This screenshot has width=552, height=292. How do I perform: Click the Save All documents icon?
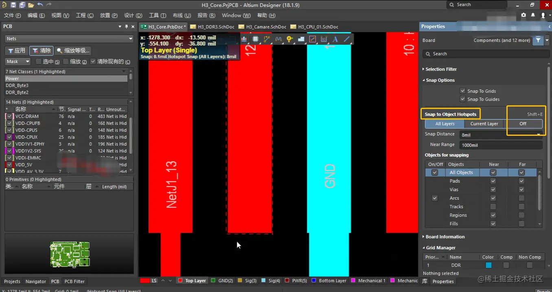coord(22,5)
